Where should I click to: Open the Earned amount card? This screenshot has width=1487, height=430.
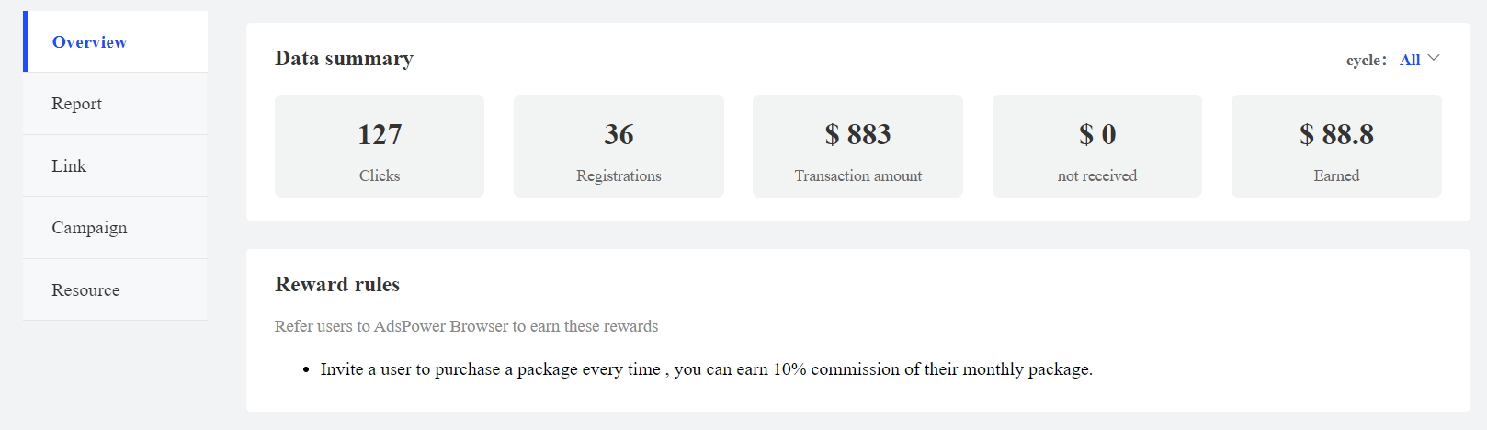click(x=1336, y=146)
